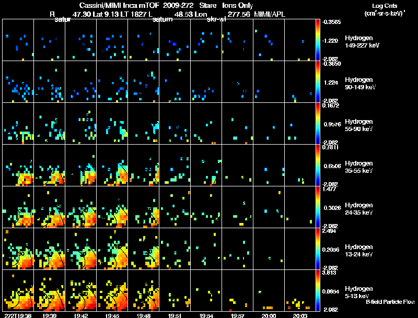Click the Hydrogen 35-55 keV color bar
Image resolution: width=418 pixels, height=318 pixels.
(x=318, y=166)
